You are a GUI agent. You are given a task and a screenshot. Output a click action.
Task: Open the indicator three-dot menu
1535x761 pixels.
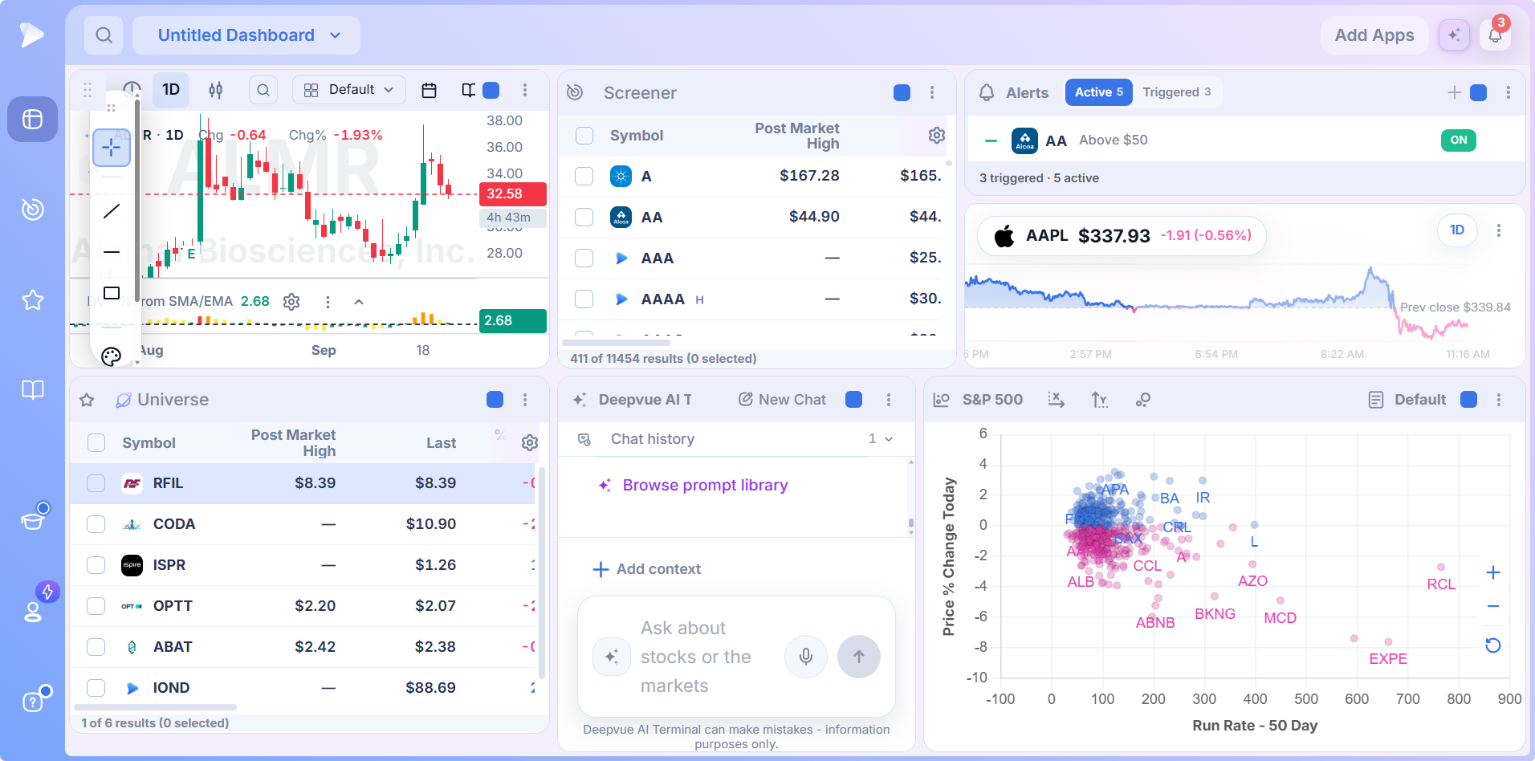(328, 302)
